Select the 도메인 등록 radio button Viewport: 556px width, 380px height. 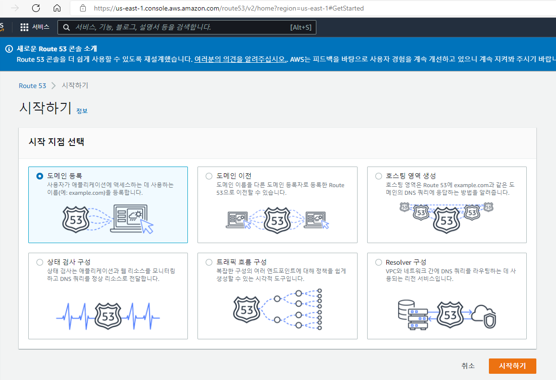40,176
